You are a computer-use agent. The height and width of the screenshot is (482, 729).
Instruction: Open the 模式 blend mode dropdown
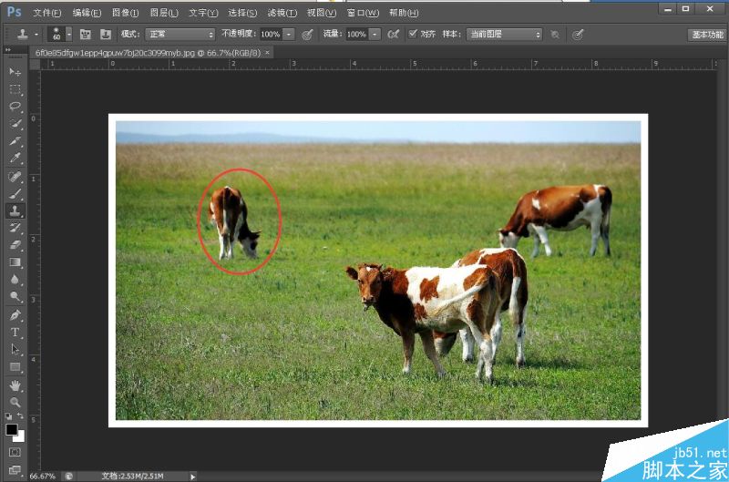click(x=180, y=34)
